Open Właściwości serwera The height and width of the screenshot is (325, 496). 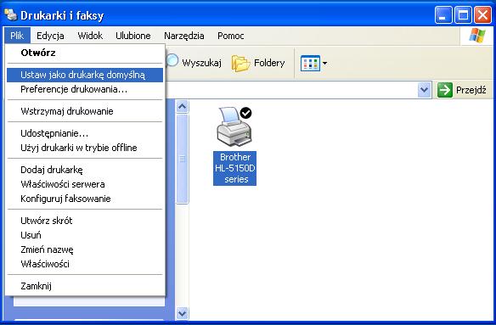85,184
